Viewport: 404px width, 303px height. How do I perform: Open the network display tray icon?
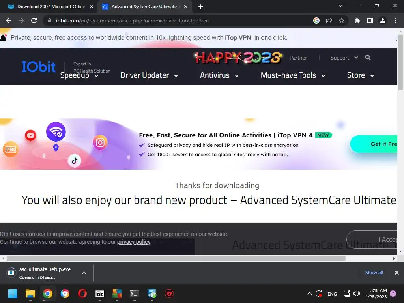point(347,294)
